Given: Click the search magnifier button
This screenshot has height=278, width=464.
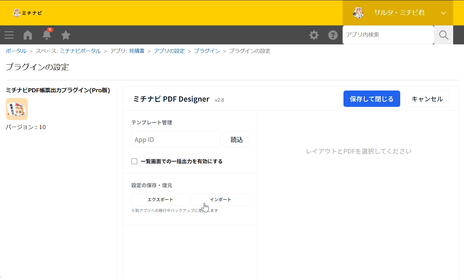Looking at the screenshot, I should (x=444, y=35).
